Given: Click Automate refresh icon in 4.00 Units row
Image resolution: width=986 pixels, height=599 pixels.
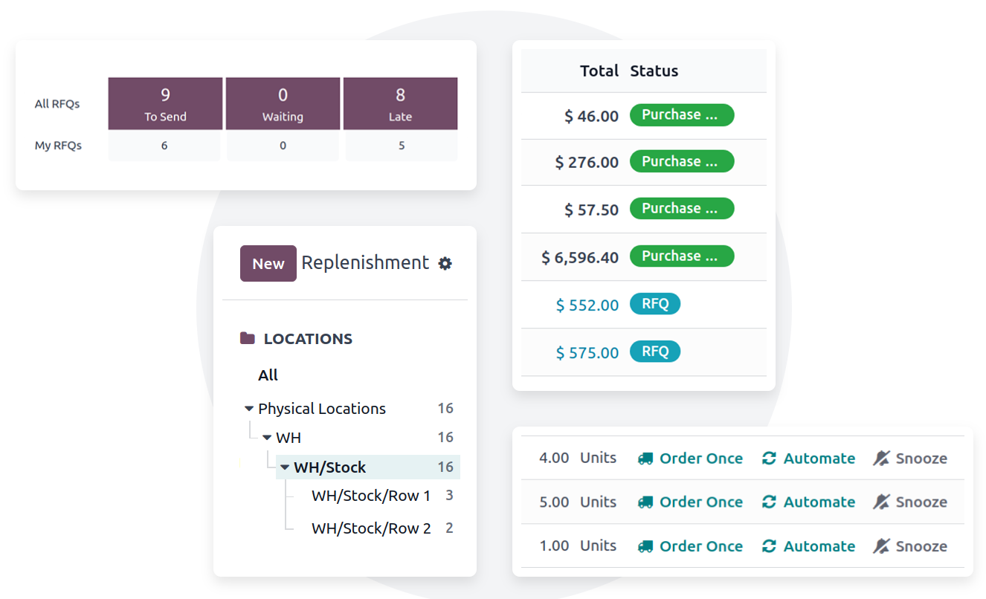Looking at the screenshot, I should (769, 459).
